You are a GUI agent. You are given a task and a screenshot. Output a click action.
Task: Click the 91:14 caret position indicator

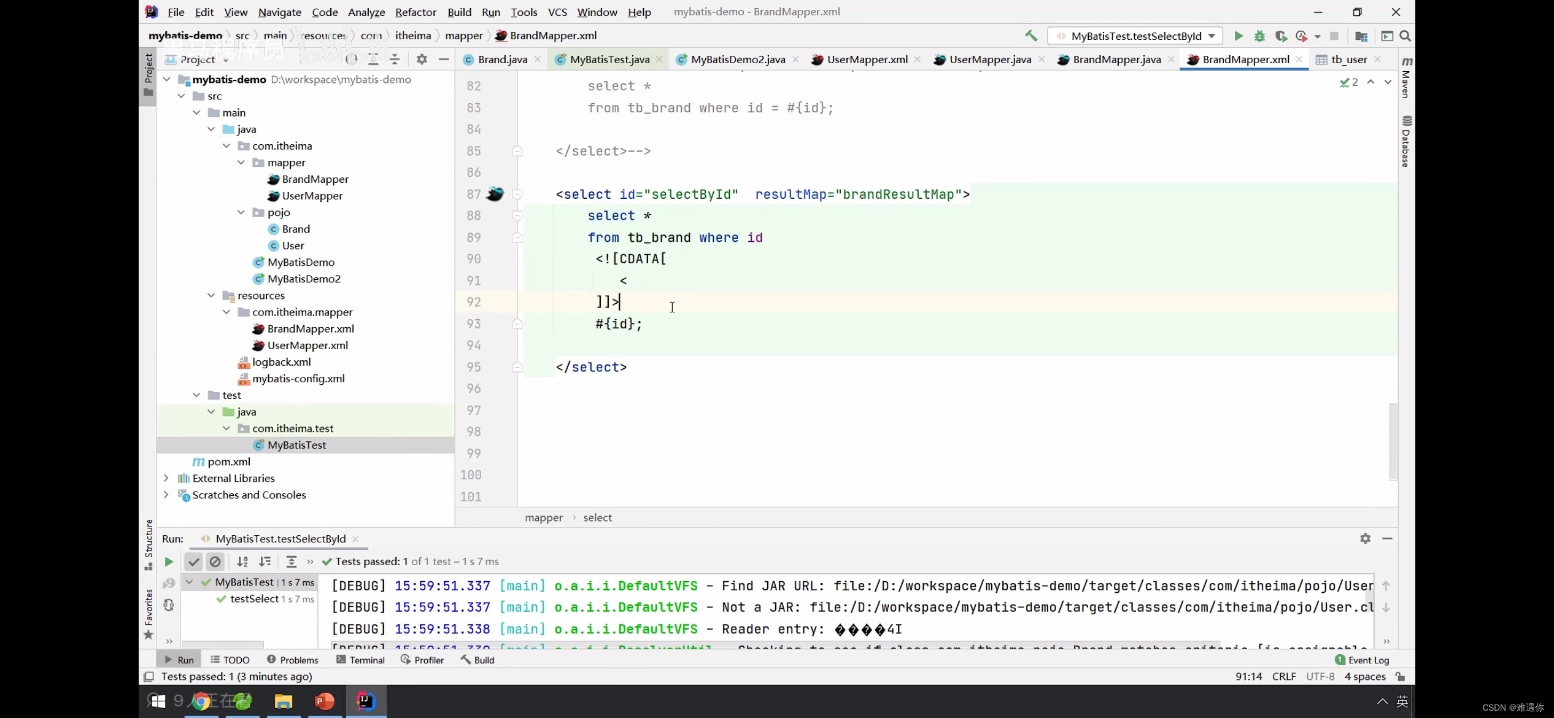tap(1248, 676)
